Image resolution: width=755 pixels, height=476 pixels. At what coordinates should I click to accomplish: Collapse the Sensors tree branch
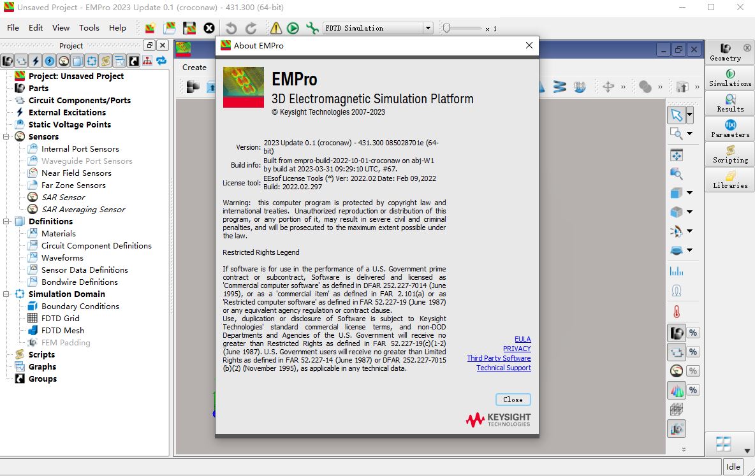[x=6, y=136]
